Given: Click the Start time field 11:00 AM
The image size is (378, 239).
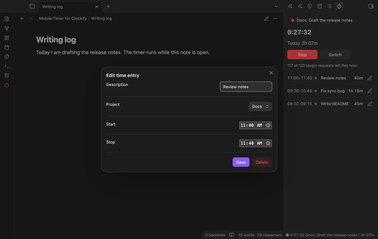Looking at the screenshot, I should click(x=255, y=125).
